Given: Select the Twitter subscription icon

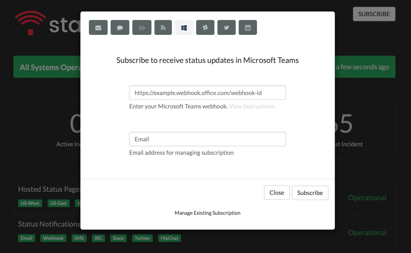Looking at the screenshot, I should [x=226, y=27].
